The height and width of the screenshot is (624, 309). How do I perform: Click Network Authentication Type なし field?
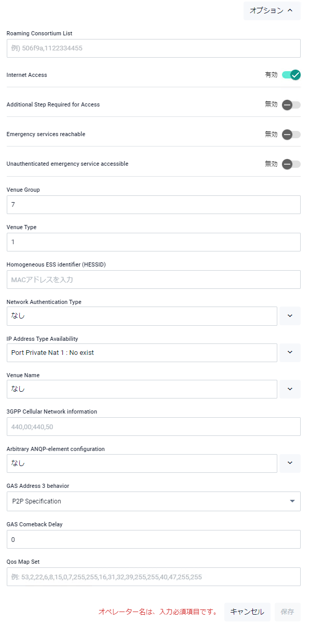pyautogui.click(x=142, y=316)
